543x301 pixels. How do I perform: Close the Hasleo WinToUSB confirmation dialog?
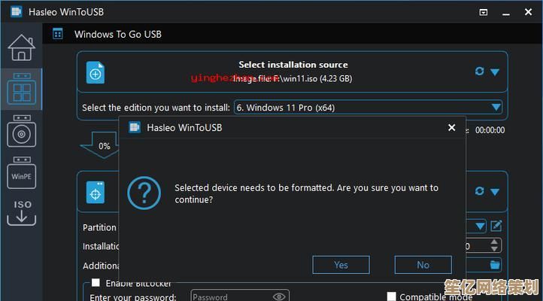(451, 128)
